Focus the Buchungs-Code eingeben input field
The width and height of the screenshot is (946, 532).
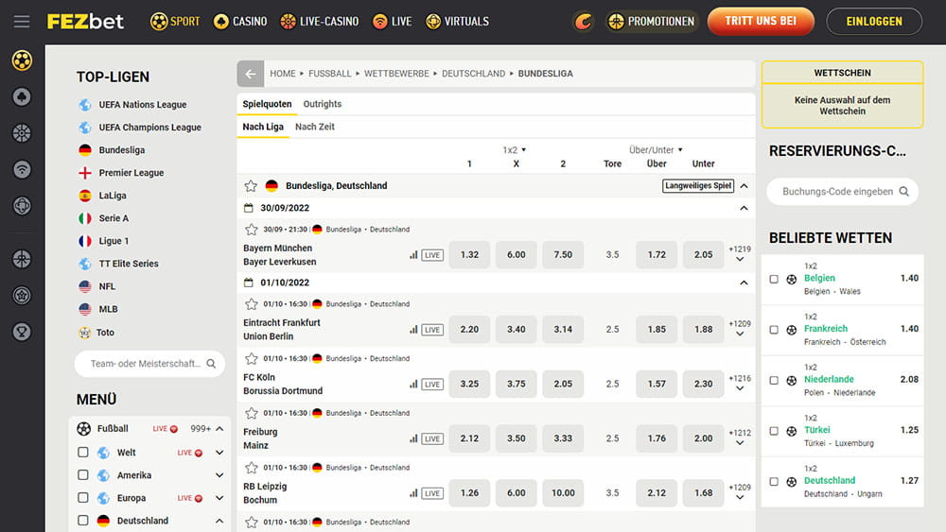click(842, 192)
